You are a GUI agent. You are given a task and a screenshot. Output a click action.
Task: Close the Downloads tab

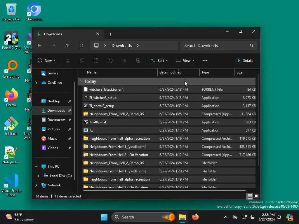click(98, 34)
